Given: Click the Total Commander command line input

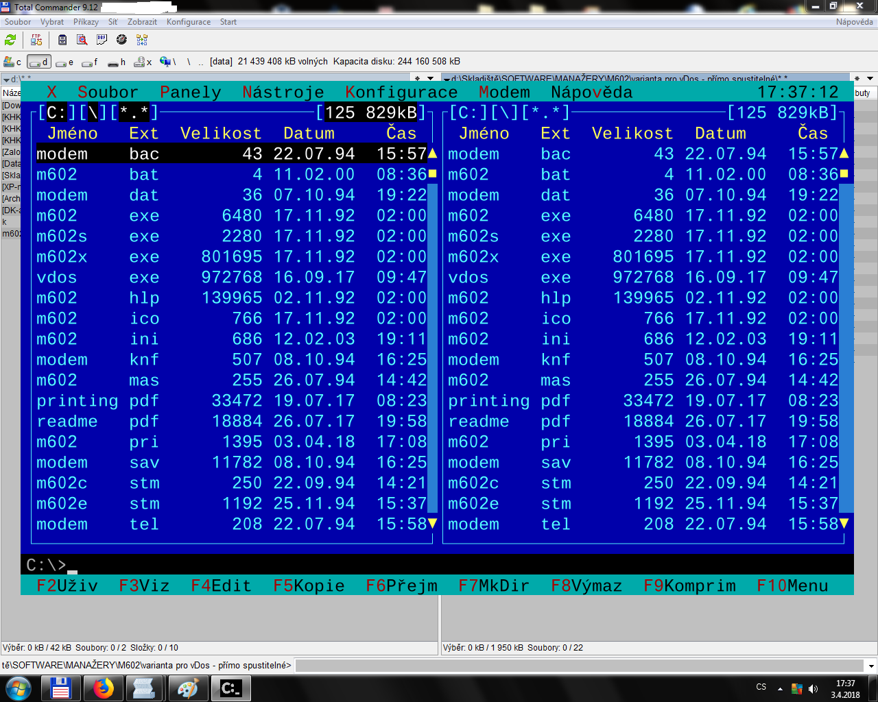Looking at the screenshot, I should (580, 666).
